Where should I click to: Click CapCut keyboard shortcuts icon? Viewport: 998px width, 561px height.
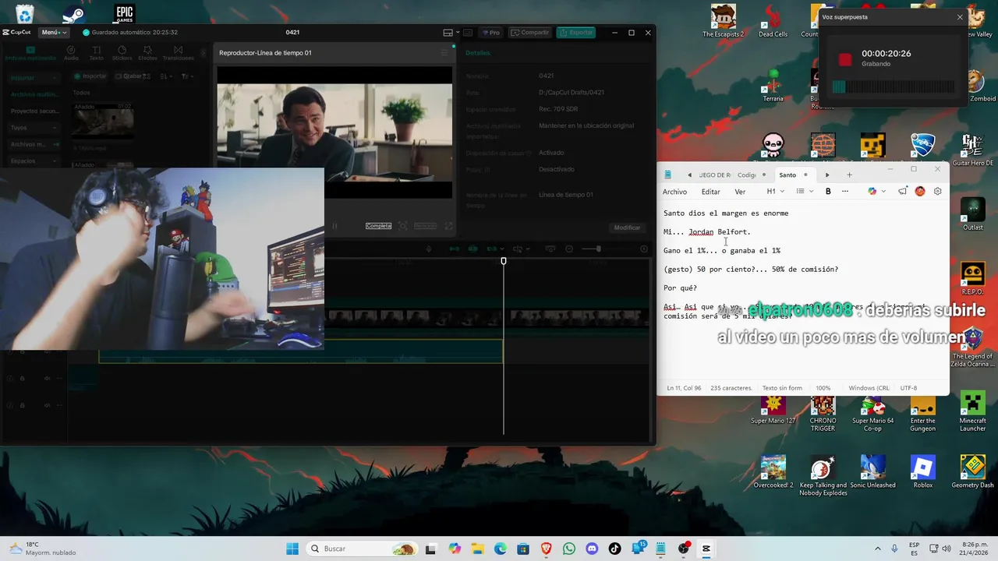point(467,33)
